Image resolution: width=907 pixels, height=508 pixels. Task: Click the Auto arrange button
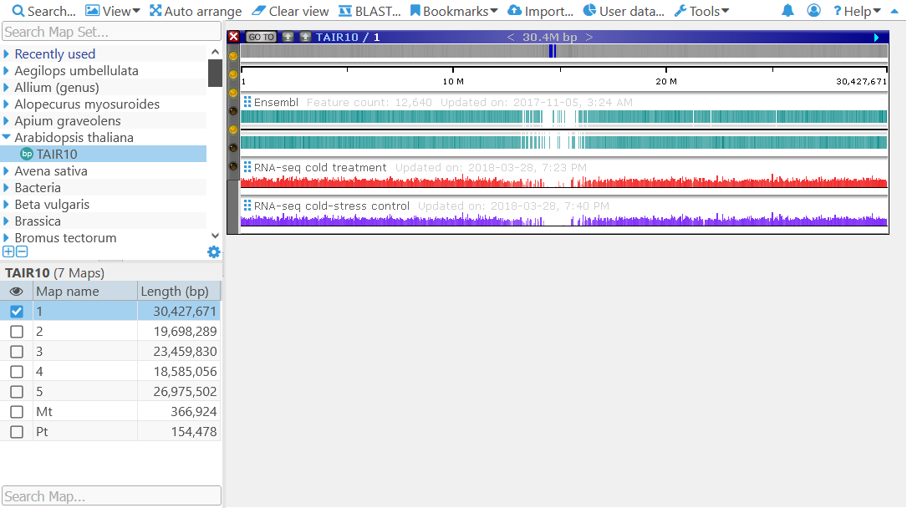[196, 11]
